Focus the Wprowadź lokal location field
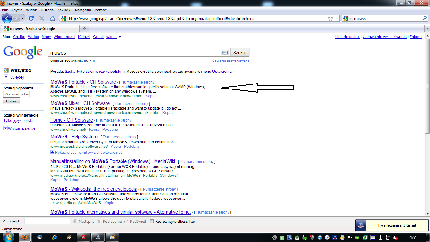The width and height of the screenshot is (430, 242). tap(17, 94)
